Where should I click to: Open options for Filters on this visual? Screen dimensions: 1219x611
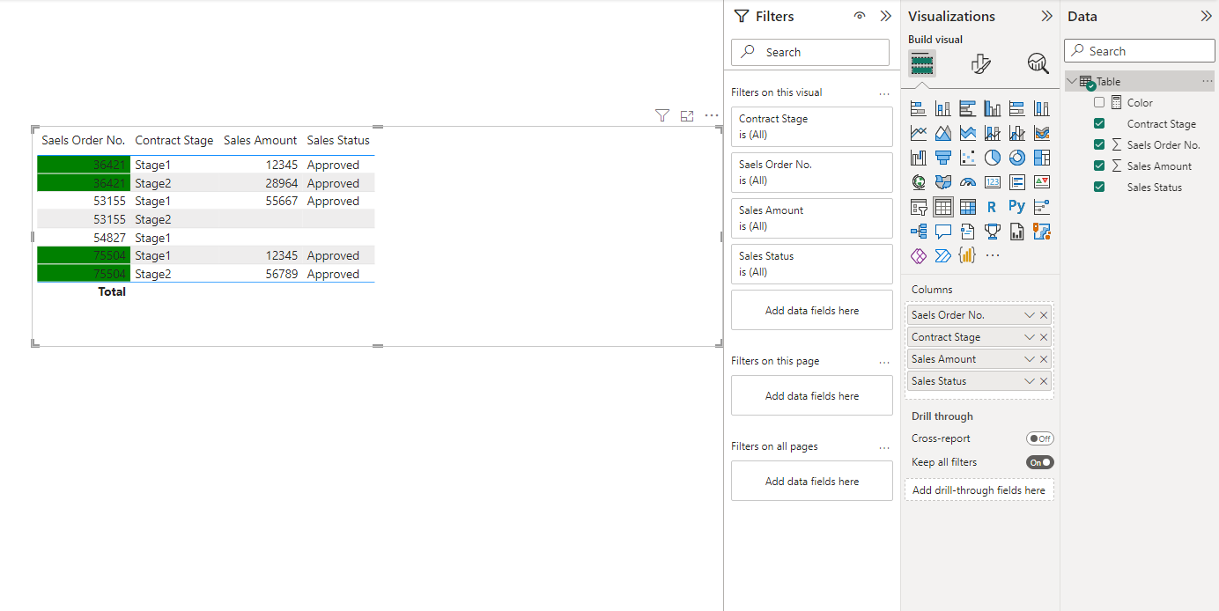pyautogui.click(x=884, y=93)
